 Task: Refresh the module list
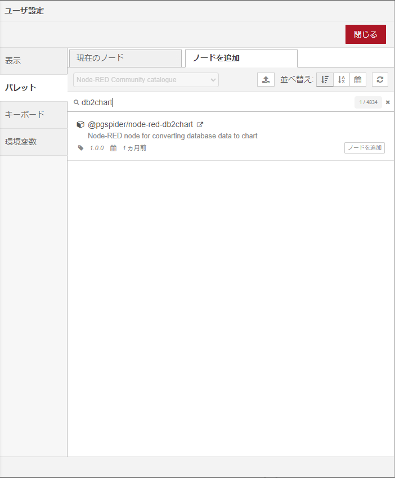click(x=380, y=80)
